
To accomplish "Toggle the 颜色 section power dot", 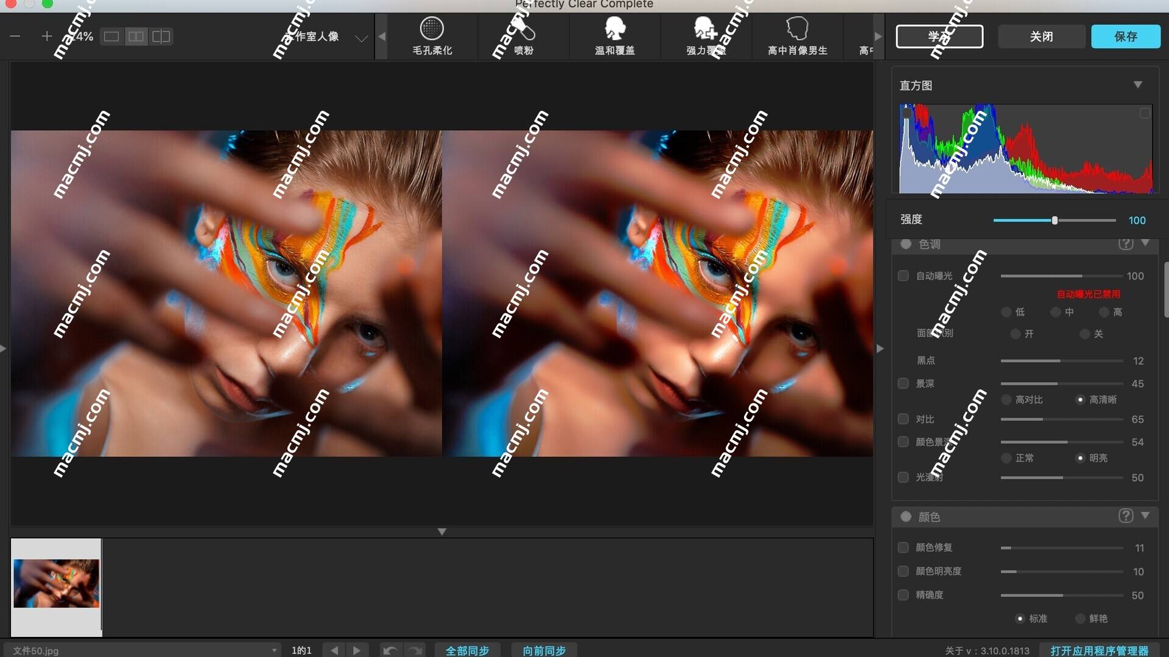I will coord(906,516).
